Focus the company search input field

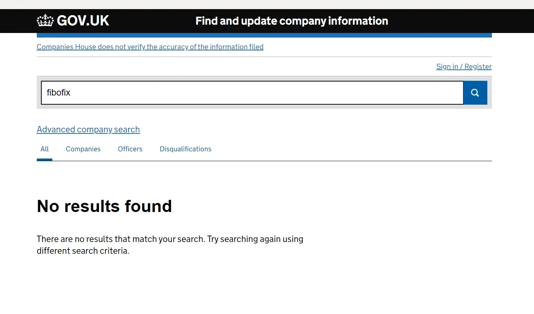[252, 93]
